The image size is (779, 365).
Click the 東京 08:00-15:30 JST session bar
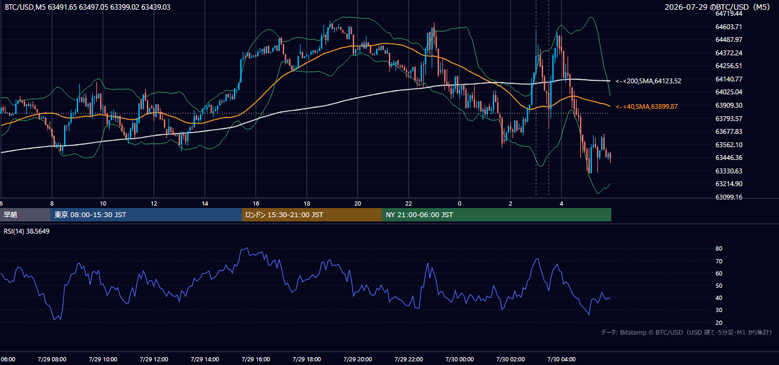coord(146,215)
